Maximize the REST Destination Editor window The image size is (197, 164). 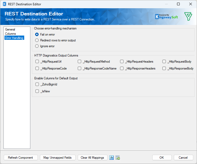coord(178,4)
